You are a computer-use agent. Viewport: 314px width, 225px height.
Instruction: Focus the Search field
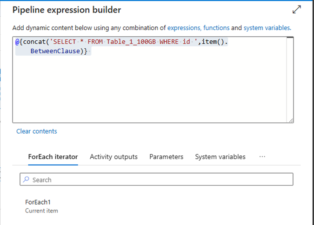coord(158,180)
